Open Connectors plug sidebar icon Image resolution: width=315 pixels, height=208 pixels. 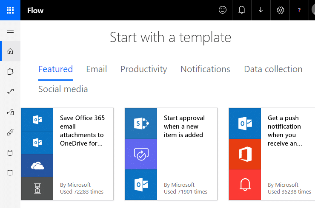(10, 132)
